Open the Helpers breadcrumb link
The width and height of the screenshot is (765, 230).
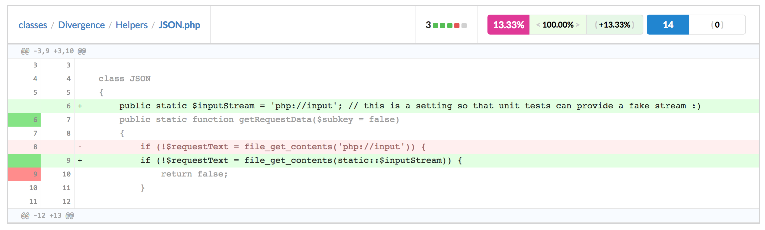pos(132,25)
